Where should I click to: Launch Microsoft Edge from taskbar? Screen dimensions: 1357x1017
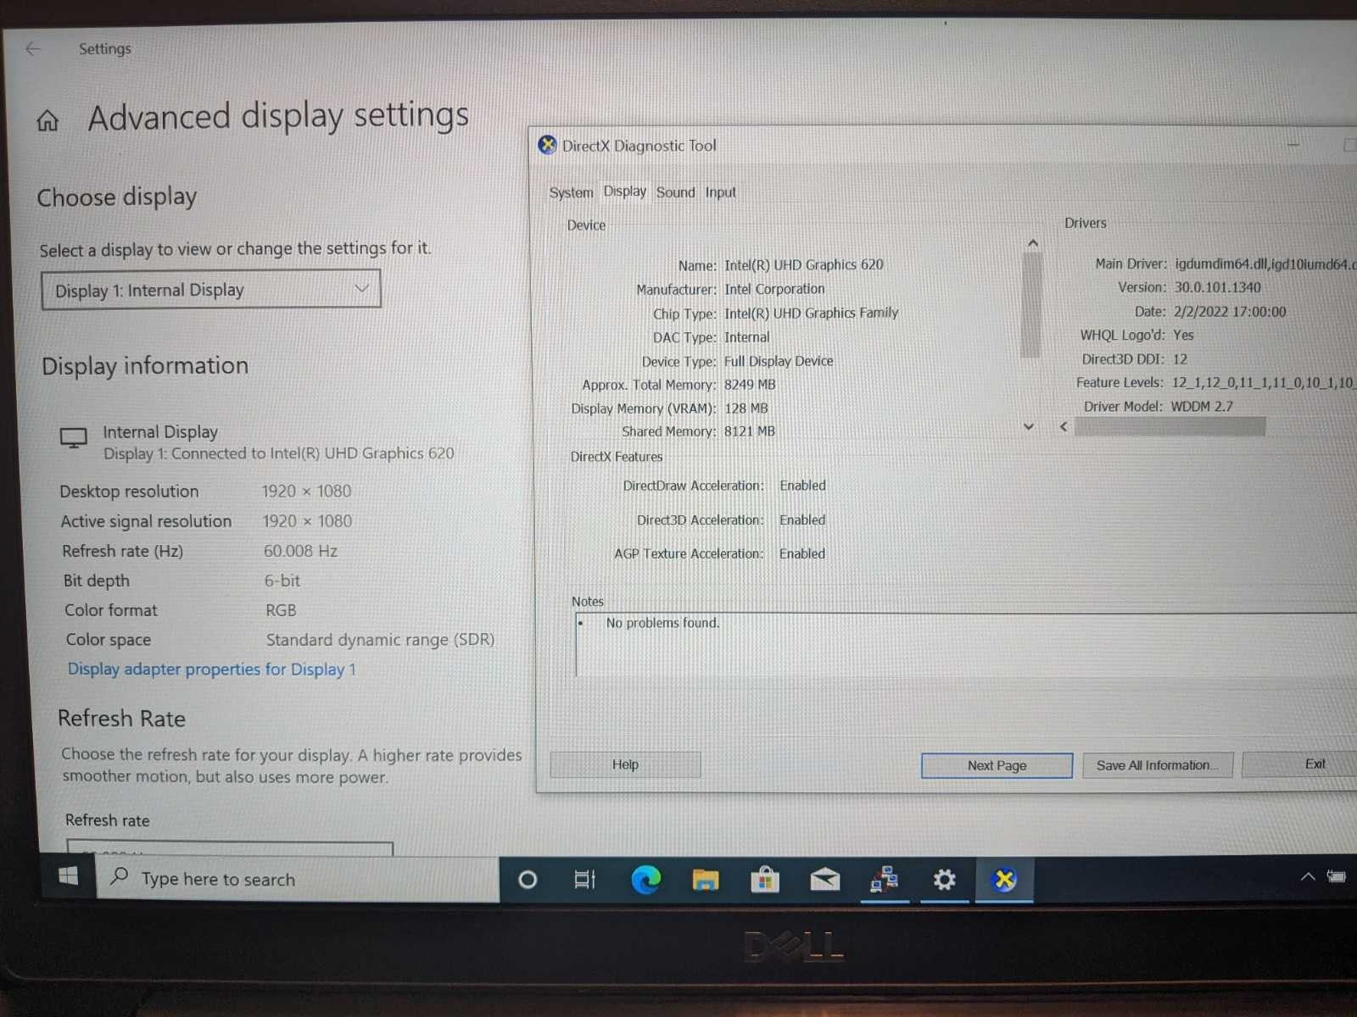click(x=645, y=880)
